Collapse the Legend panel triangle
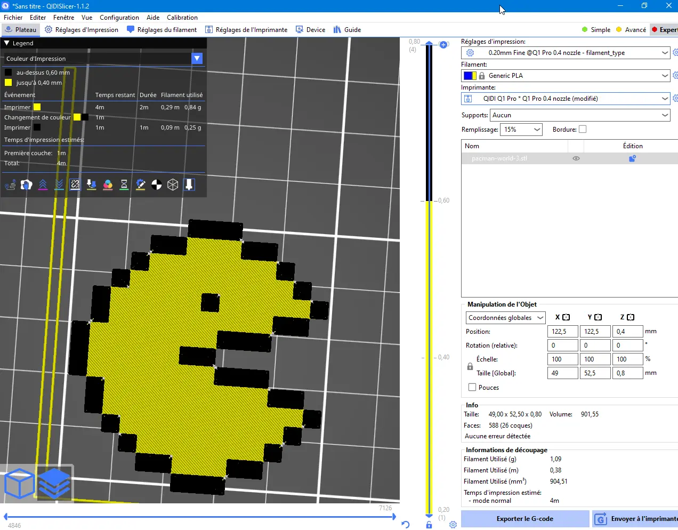 tap(7, 43)
